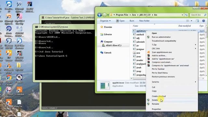The width and height of the screenshot is (208, 117).
Task: Click the change view icon
Action: click(188, 21)
